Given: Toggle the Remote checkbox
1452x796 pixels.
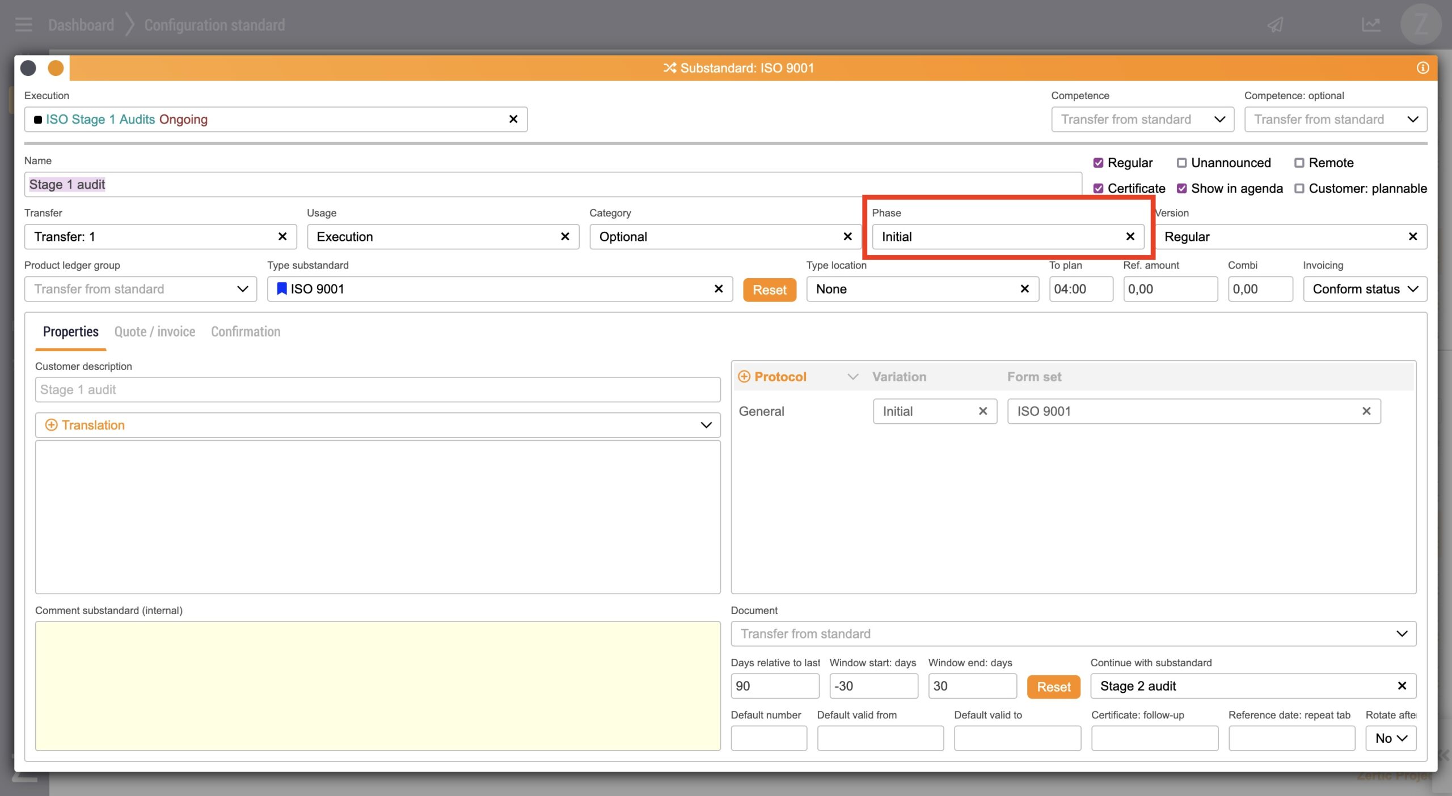Looking at the screenshot, I should point(1299,163).
